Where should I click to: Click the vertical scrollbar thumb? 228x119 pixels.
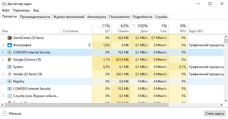point(226,41)
